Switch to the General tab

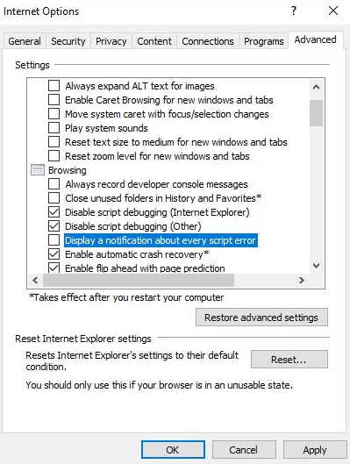(x=25, y=41)
